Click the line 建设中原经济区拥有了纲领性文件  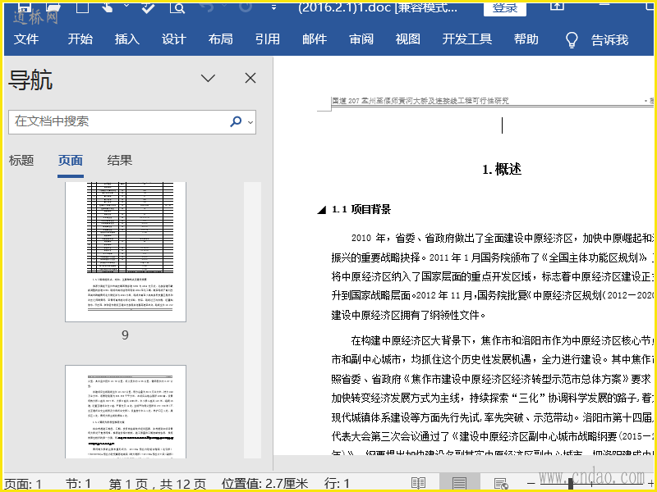[x=408, y=315]
